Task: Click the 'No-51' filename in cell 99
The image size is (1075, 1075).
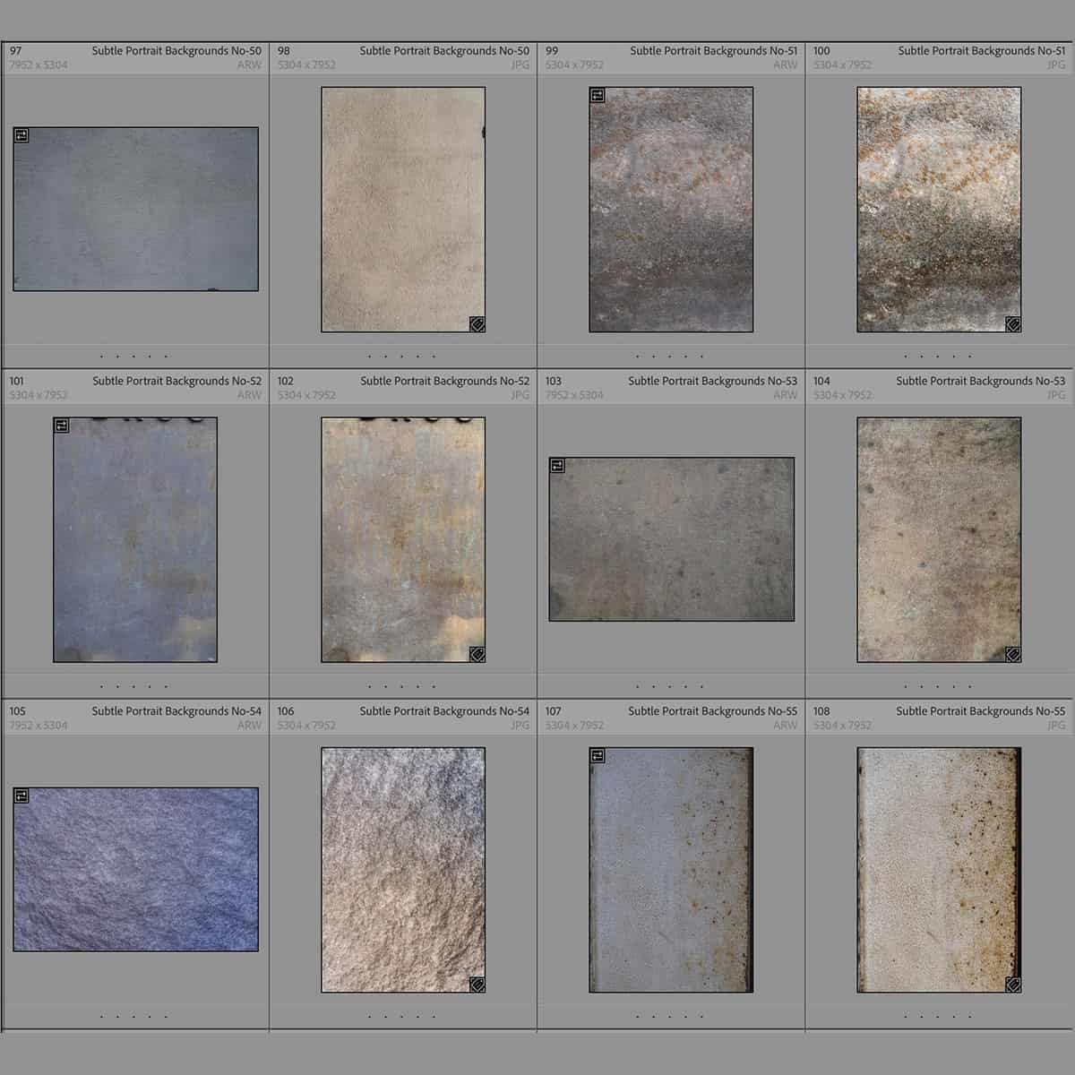Action: 713,51
